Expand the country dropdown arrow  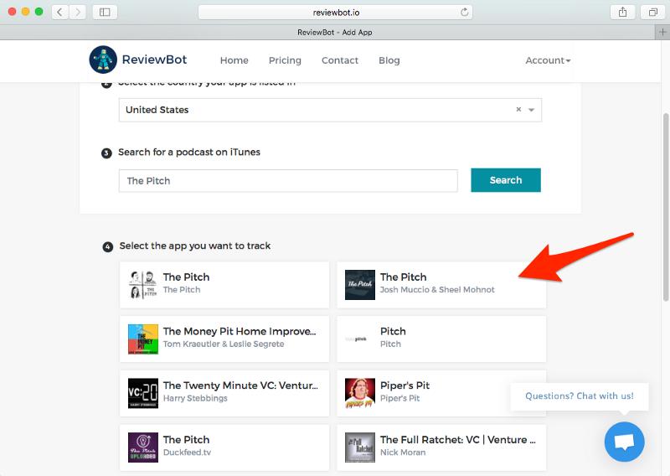pos(532,110)
